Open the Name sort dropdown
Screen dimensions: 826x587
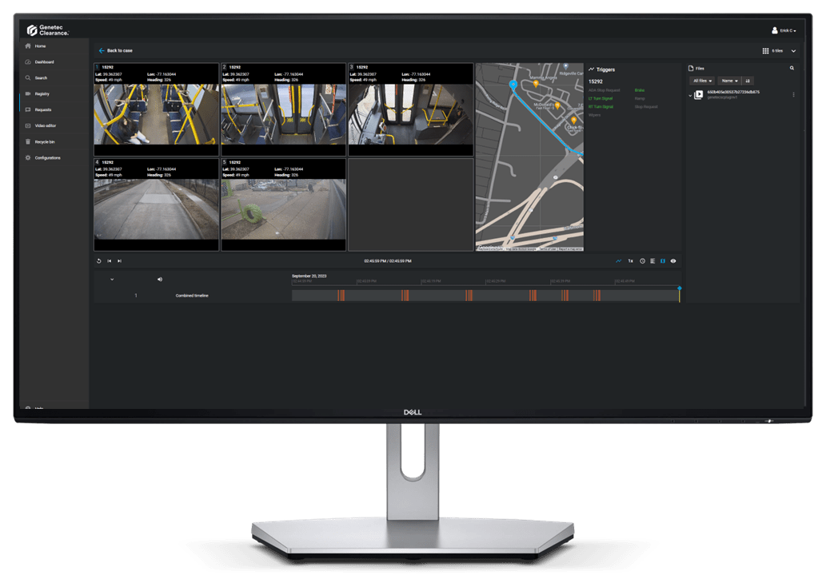click(x=728, y=81)
